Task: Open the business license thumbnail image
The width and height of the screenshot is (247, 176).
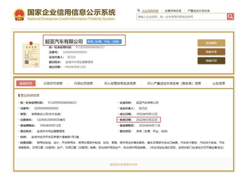Action: (31, 55)
